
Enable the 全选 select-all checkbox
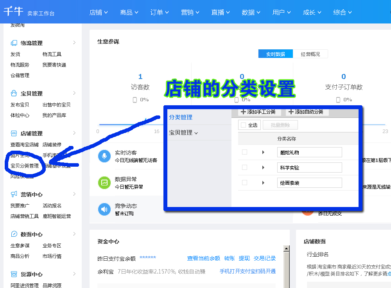(244, 125)
